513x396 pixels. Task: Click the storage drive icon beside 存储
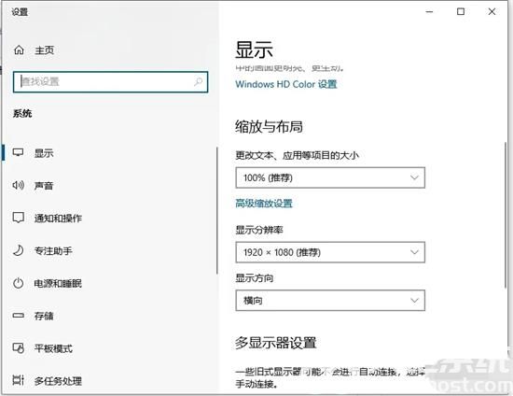(x=19, y=316)
